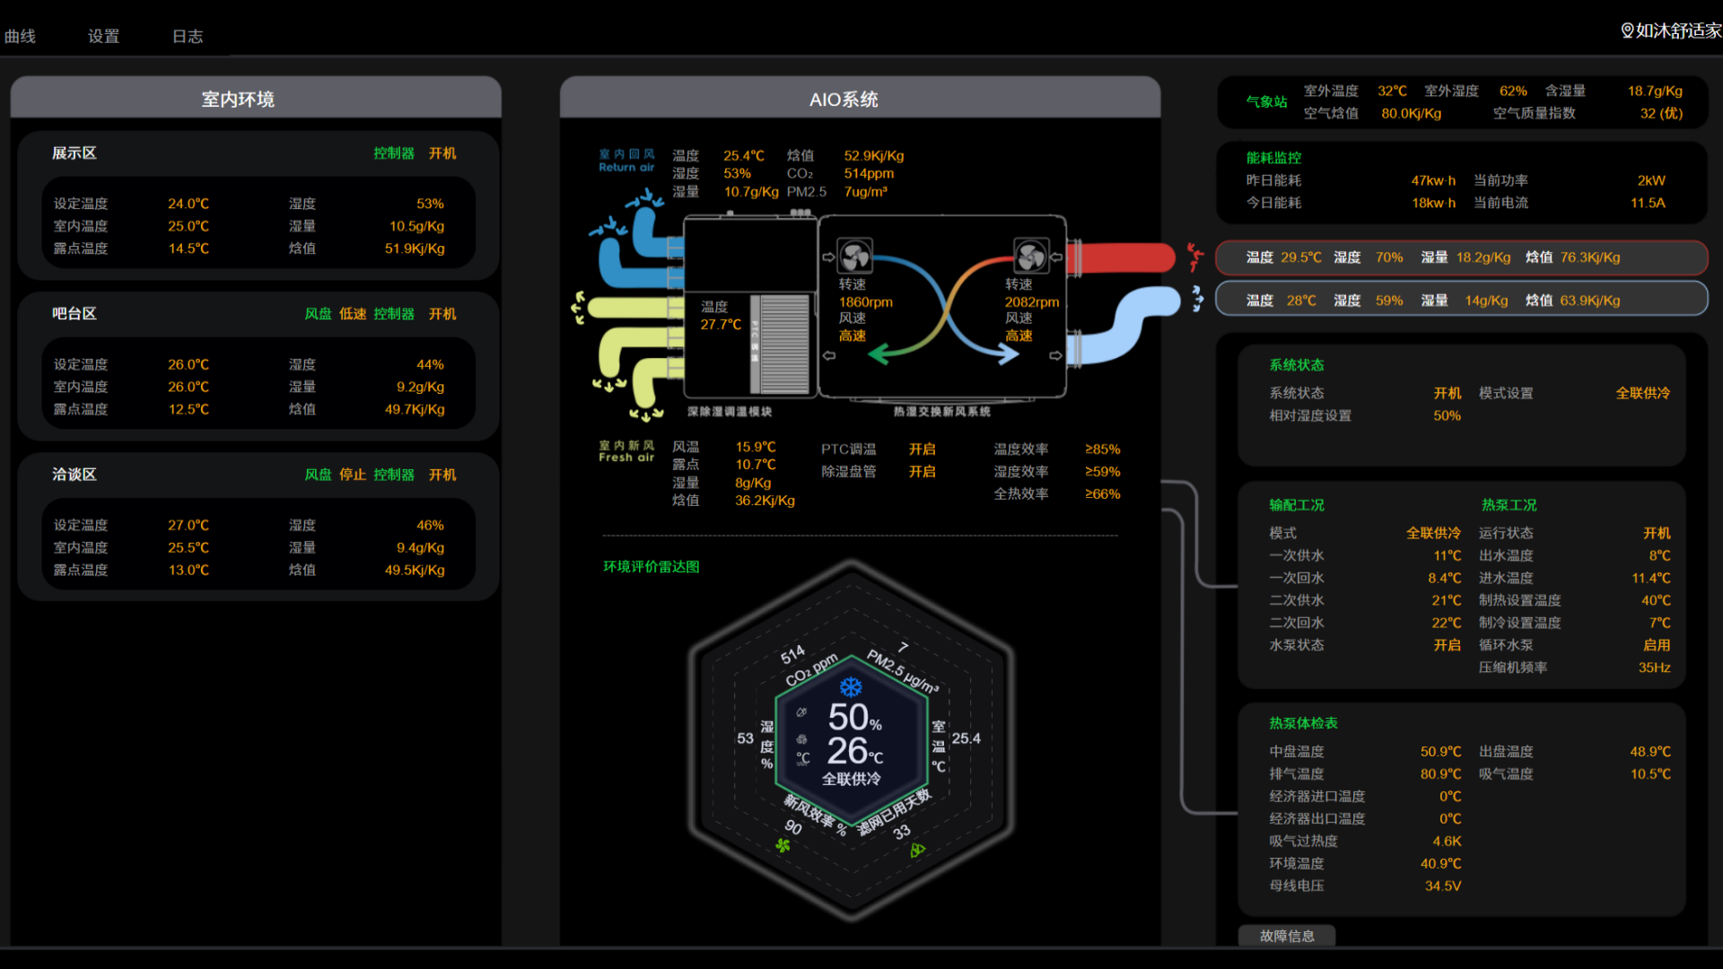The width and height of the screenshot is (1723, 969).
Task: Toggle the 吧台区 controller 开机 switch
Action: pos(442,314)
